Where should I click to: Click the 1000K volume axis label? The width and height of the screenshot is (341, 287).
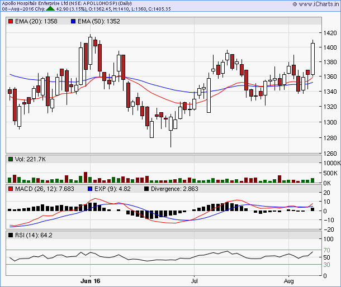(332, 163)
